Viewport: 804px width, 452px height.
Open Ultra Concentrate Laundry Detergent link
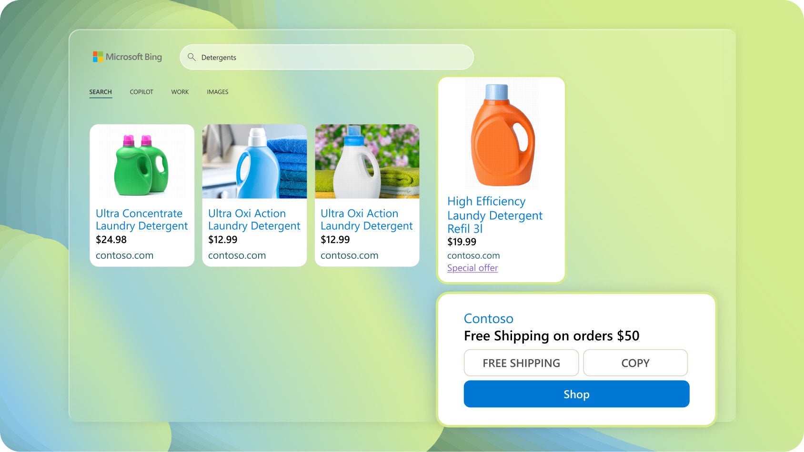pos(142,219)
